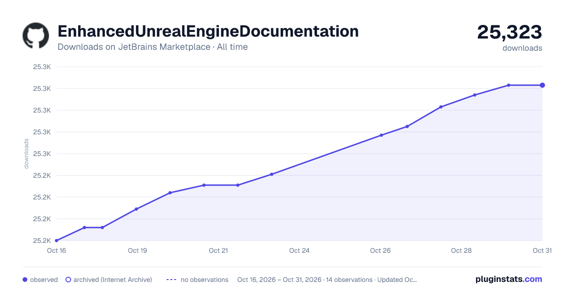Click the EnhancedUnrealEngineDocumentation title
This screenshot has height=296, width=565.
(208, 31)
